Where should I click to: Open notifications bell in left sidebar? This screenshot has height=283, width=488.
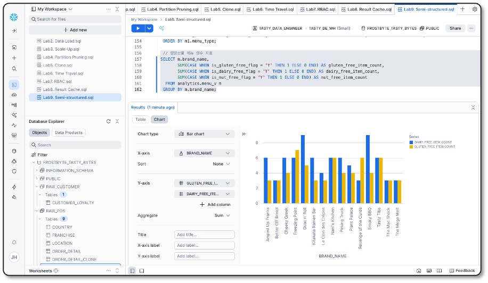14,242
